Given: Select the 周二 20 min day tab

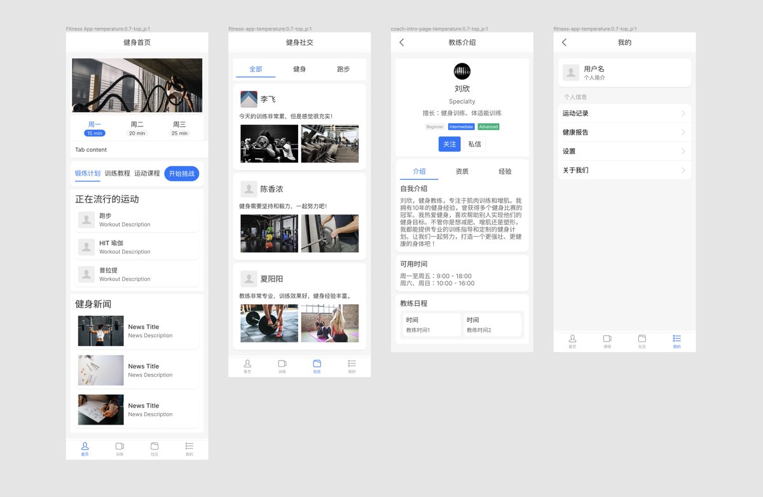Looking at the screenshot, I should tap(137, 128).
